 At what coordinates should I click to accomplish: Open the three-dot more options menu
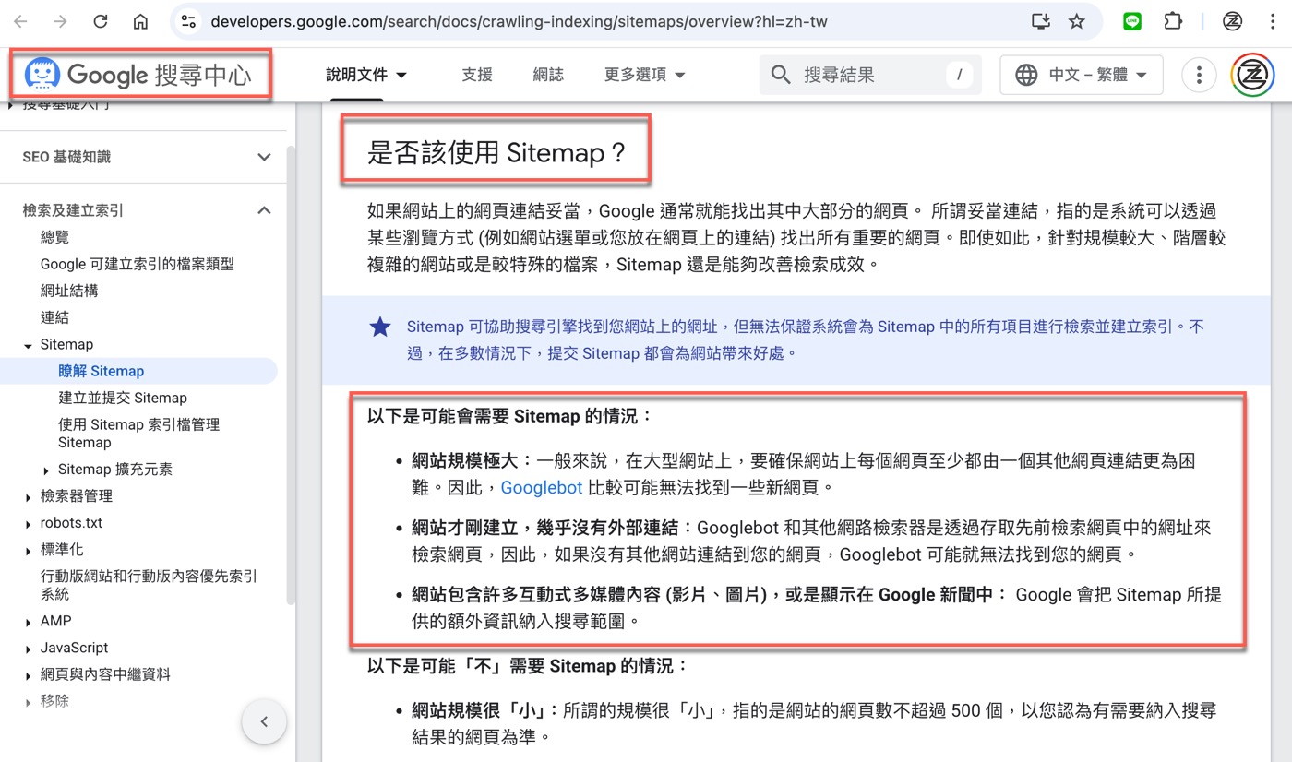1199,75
